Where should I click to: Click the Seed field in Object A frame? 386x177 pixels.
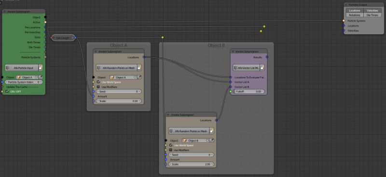coord(119,91)
